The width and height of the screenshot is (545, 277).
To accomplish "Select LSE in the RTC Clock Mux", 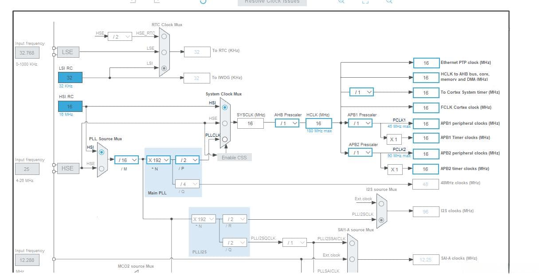I will tap(164, 52).
